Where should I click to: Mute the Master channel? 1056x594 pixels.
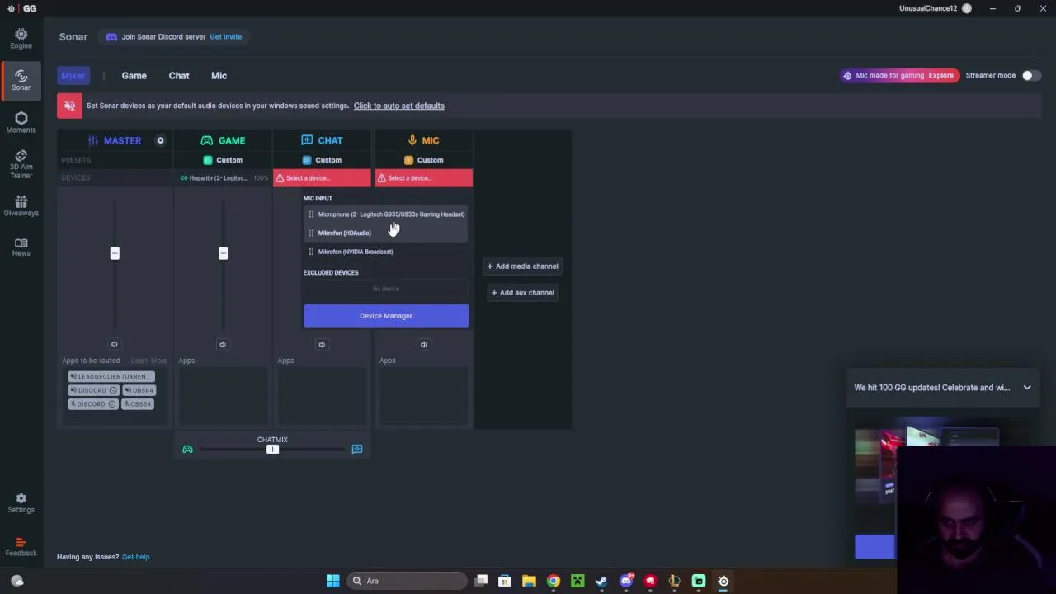pos(115,344)
